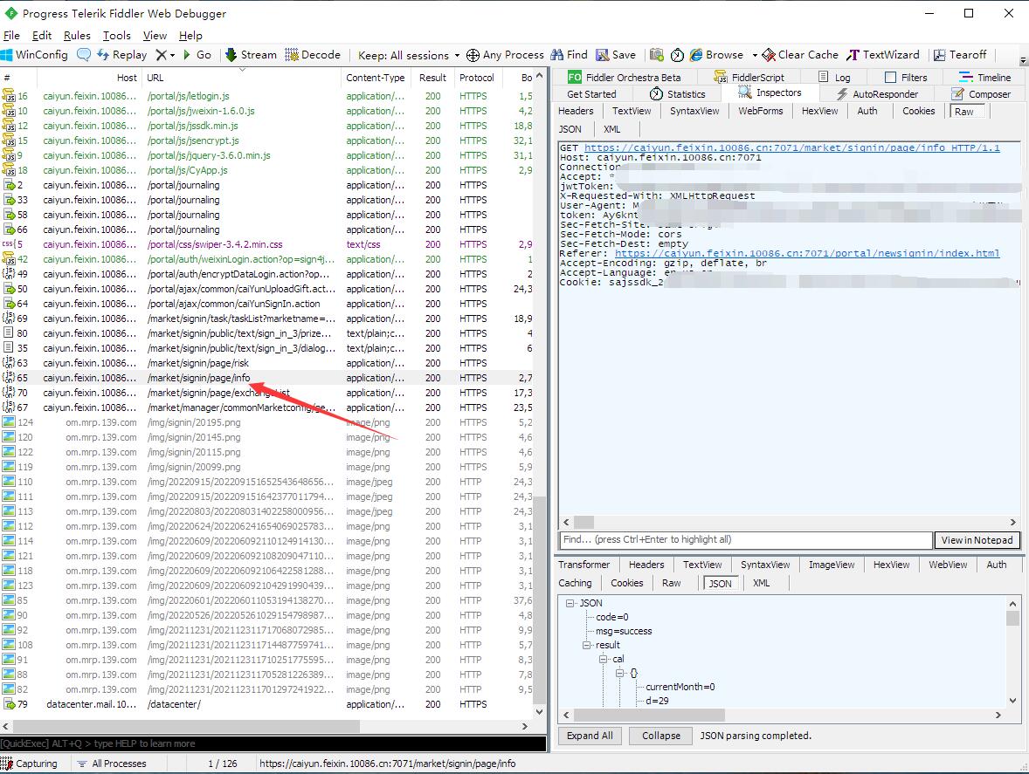
Task: Open the View menu
Action: 155,36
